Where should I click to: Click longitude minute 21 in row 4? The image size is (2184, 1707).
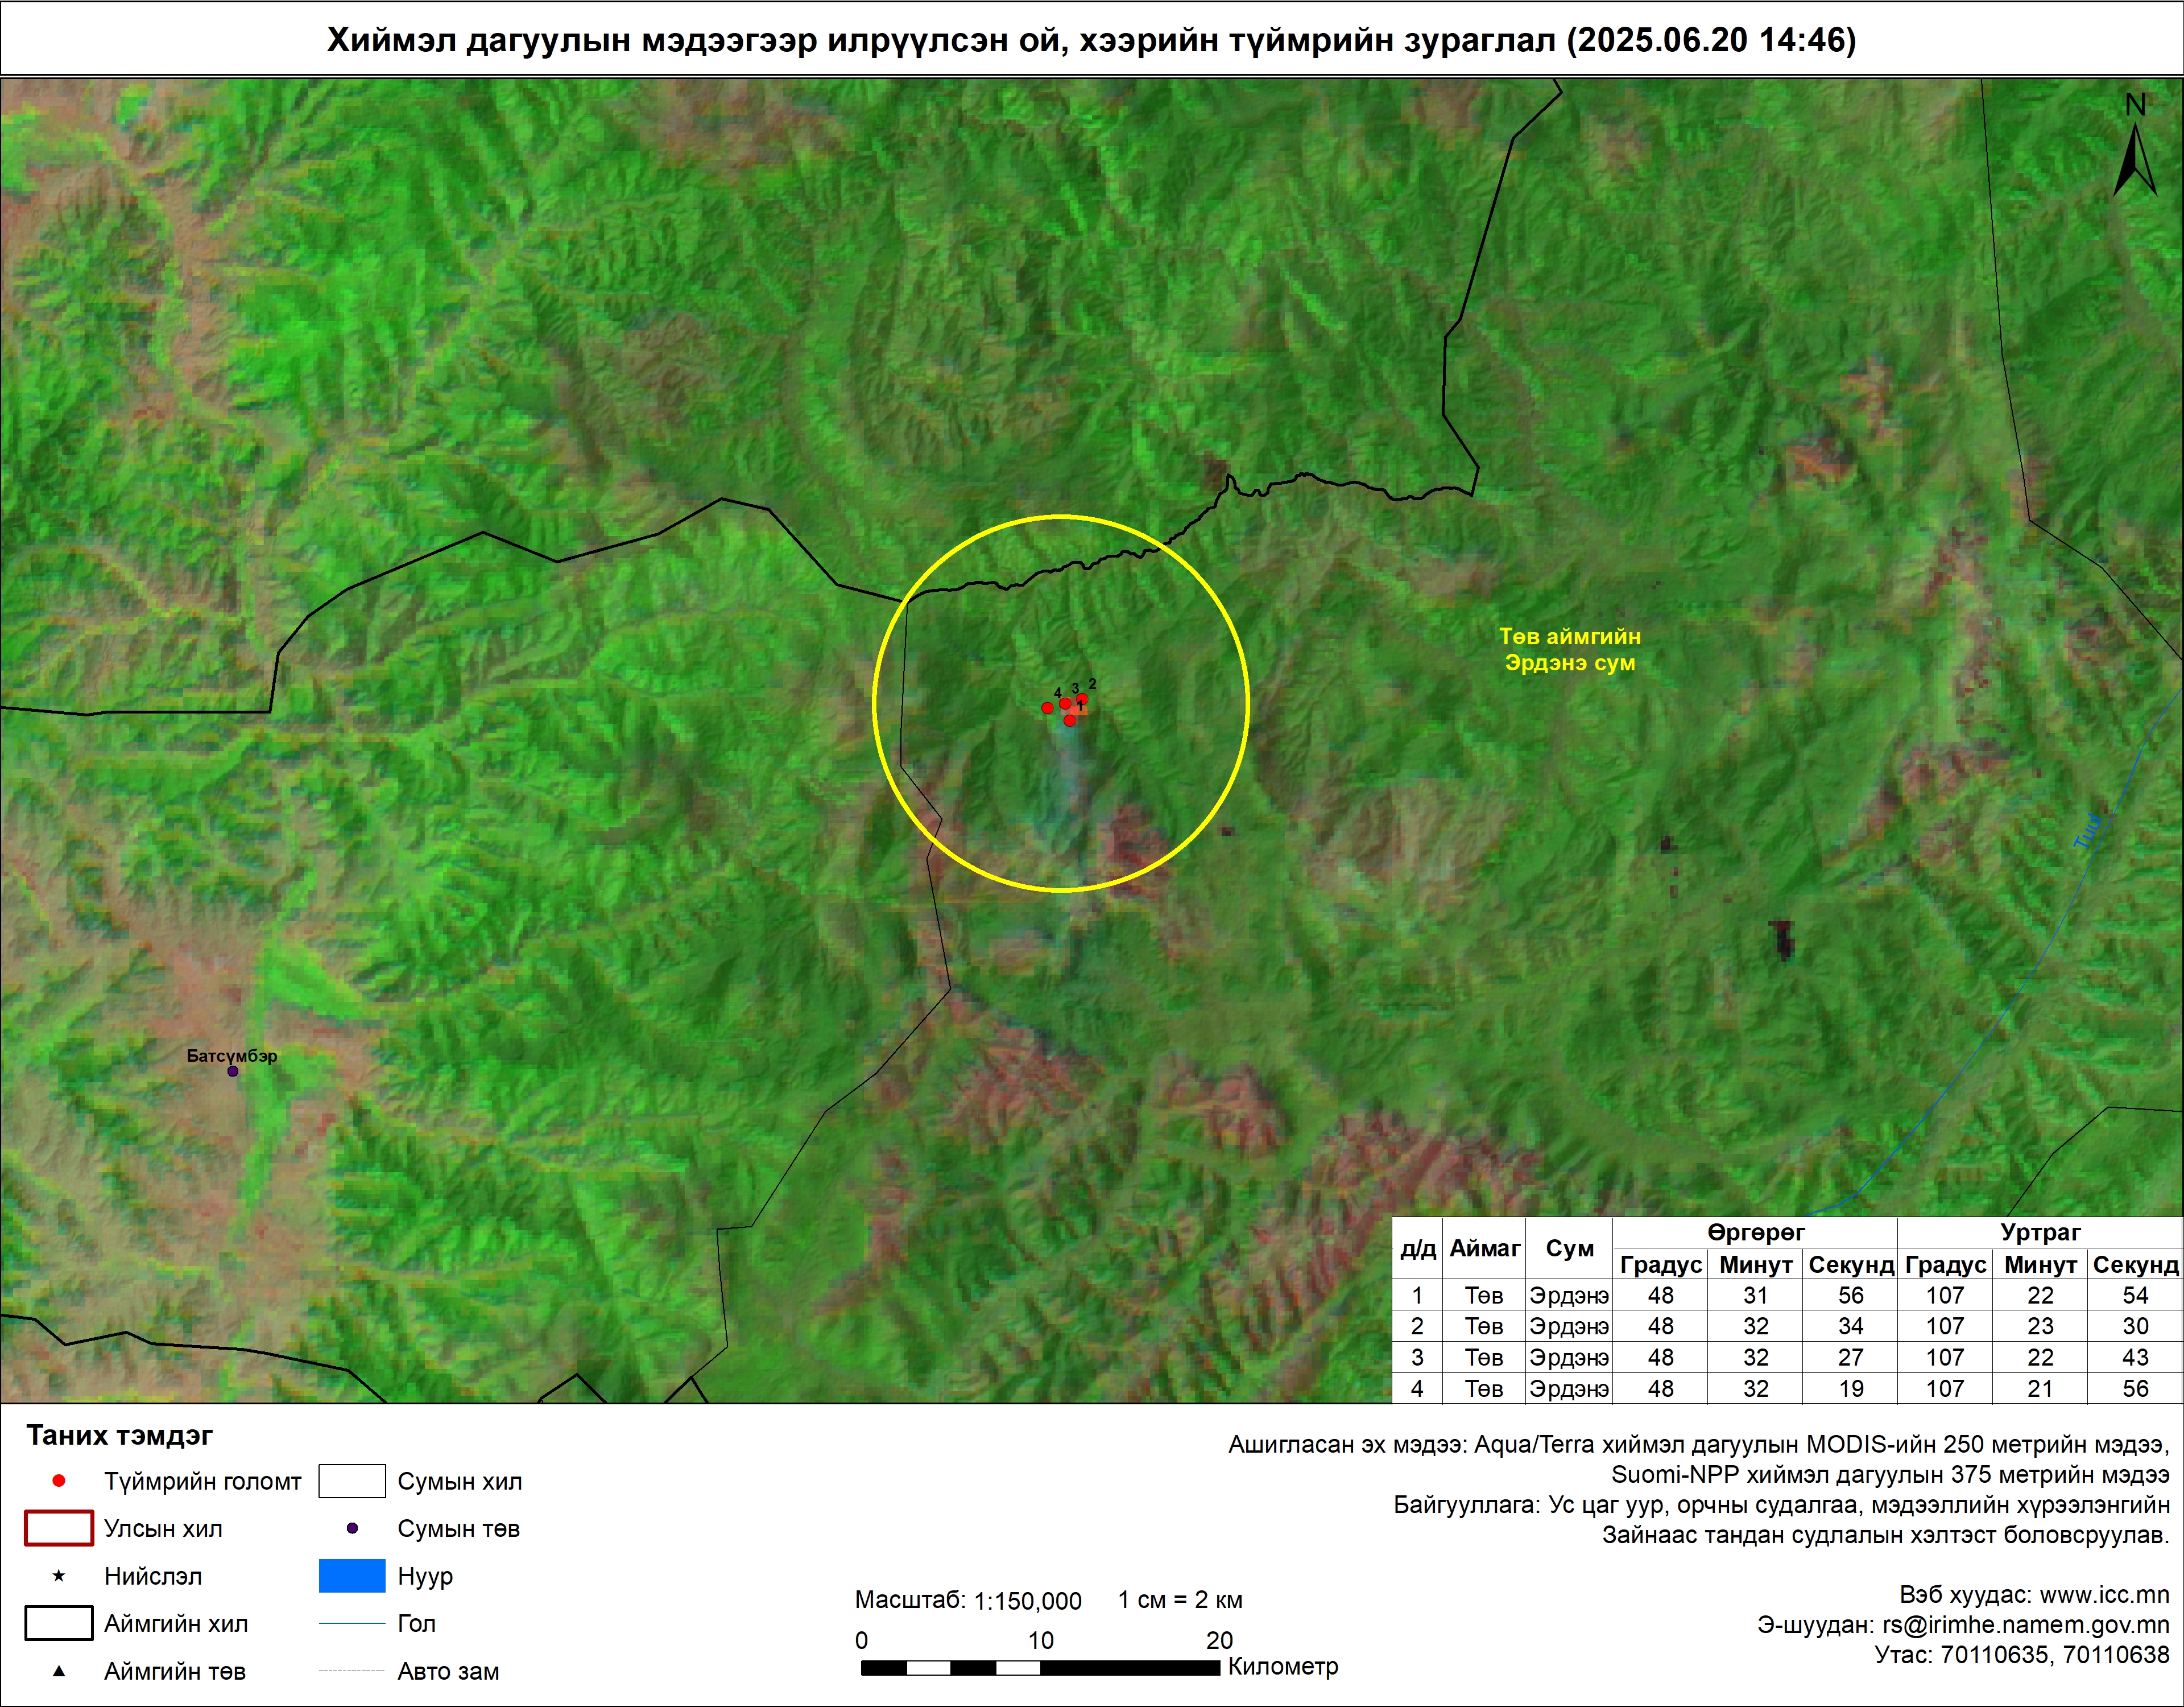pyautogui.click(x=2041, y=1389)
